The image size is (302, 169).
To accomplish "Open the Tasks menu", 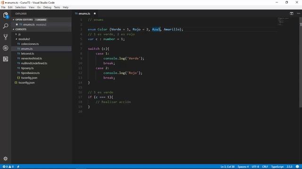I will click(57, 8).
